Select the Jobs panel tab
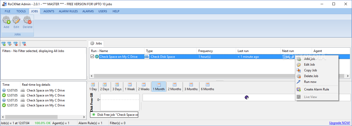This screenshot has width=352, height=126. point(96,43)
